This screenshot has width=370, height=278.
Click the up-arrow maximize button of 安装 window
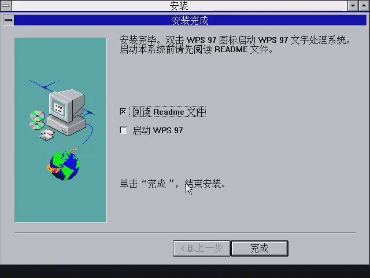tap(364, 6)
